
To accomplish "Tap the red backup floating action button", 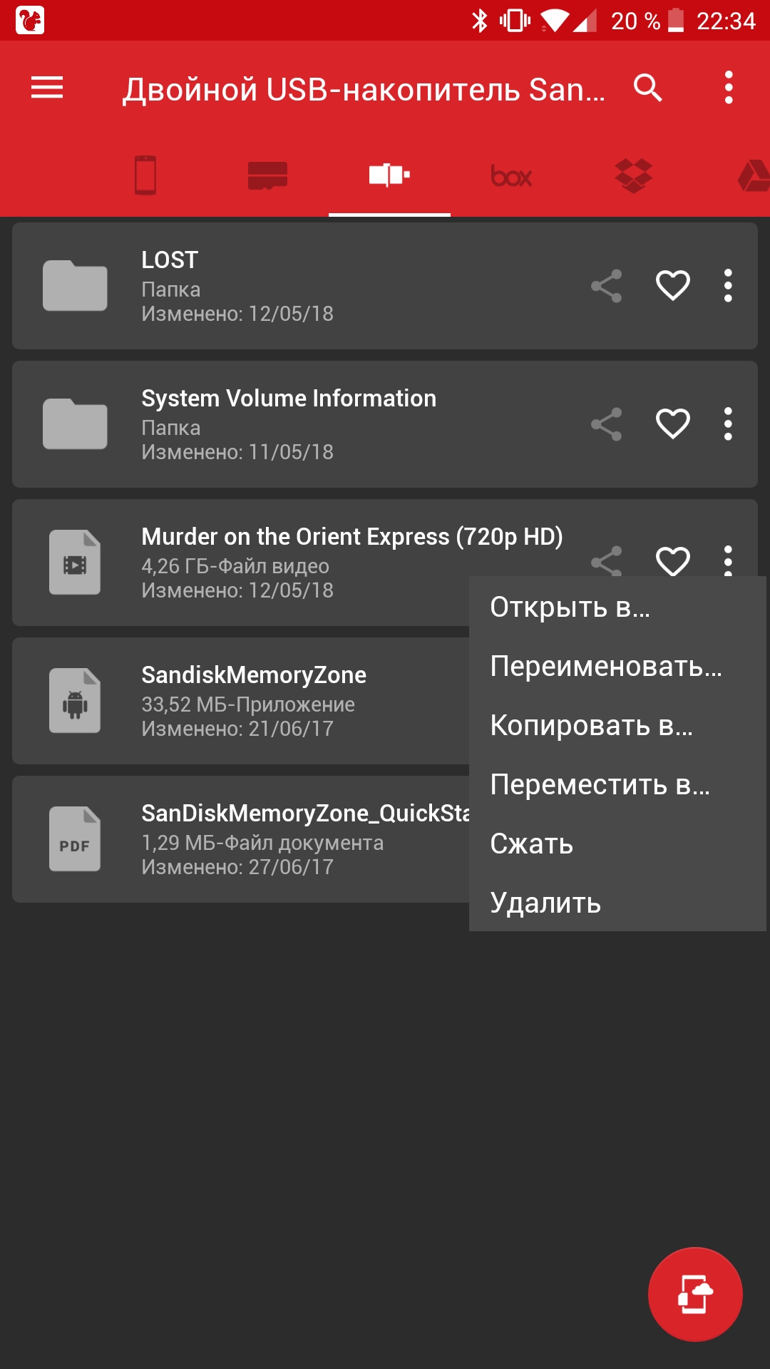I will [x=695, y=1294].
